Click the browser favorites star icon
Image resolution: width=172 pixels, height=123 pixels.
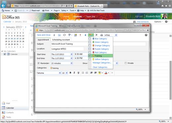pos(166,6)
